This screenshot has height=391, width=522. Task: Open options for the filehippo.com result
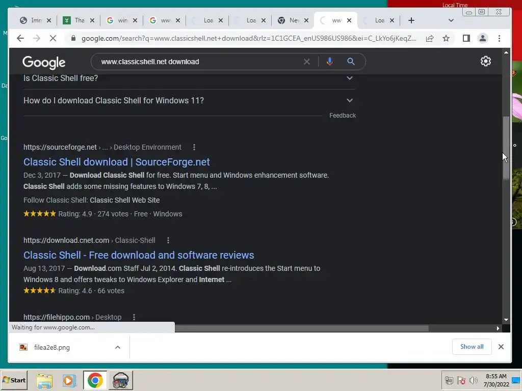pyautogui.click(x=134, y=317)
